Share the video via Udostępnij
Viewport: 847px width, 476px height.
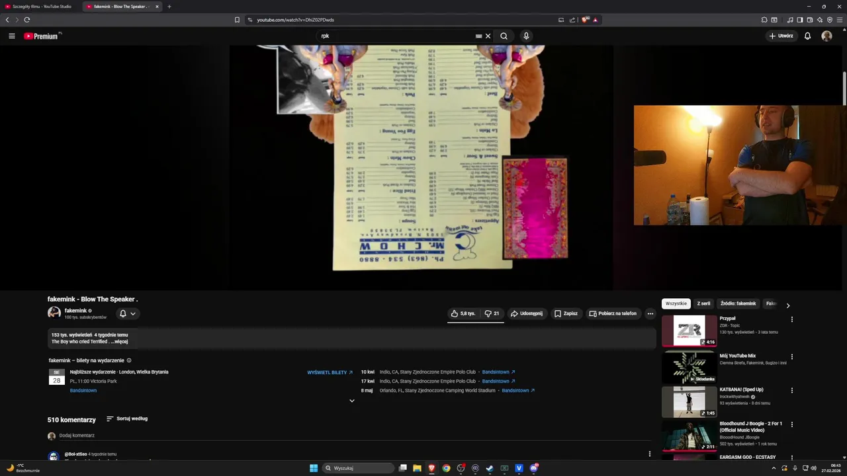pos(527,313)
